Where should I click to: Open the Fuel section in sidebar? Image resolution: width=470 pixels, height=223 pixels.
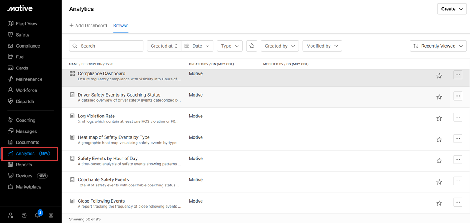point(20,57)
